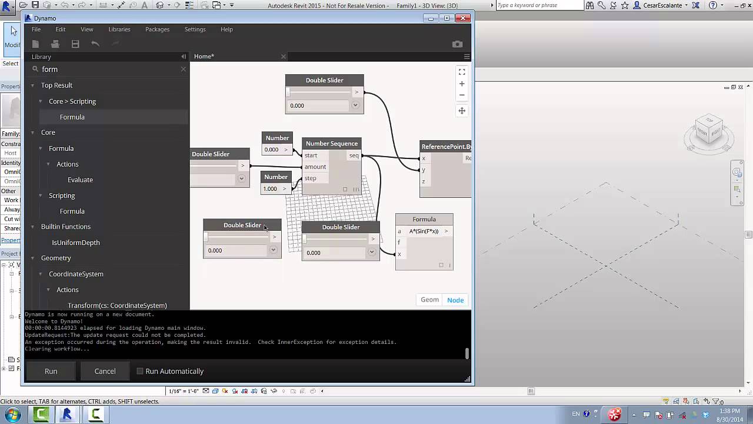Switch to Geom view mode
Screen dimensions: 753x424
click(429, 300)
